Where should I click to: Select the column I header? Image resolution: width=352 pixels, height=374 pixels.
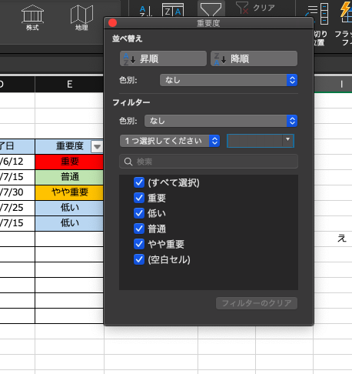pos(333,84)
